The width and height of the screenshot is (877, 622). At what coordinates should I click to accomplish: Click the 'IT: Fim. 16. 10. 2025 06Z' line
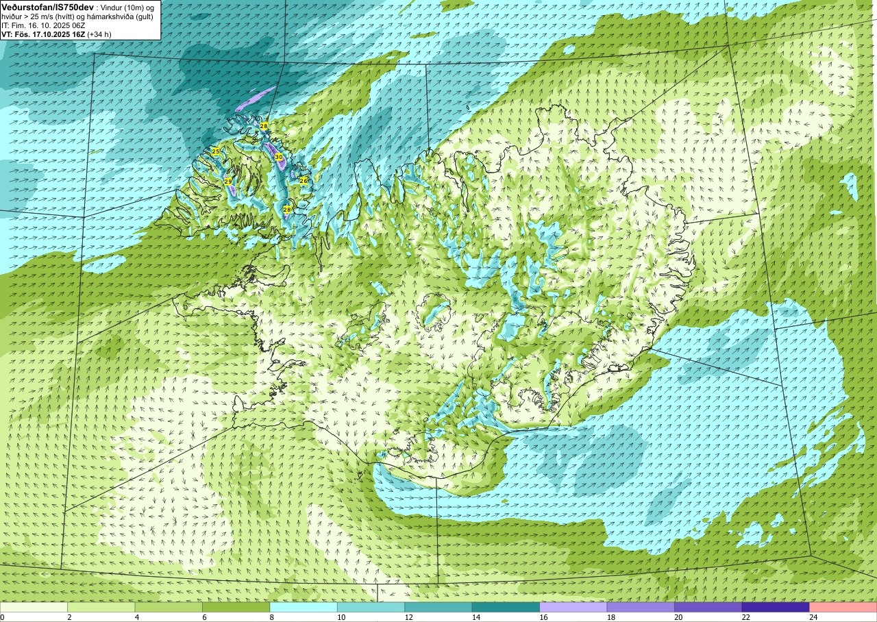(44, 25)
